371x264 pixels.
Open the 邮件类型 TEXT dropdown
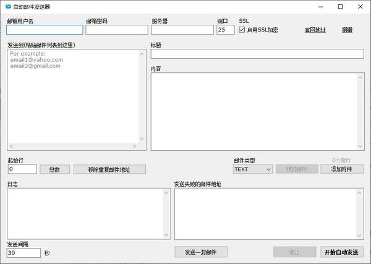tap(252, 169)
